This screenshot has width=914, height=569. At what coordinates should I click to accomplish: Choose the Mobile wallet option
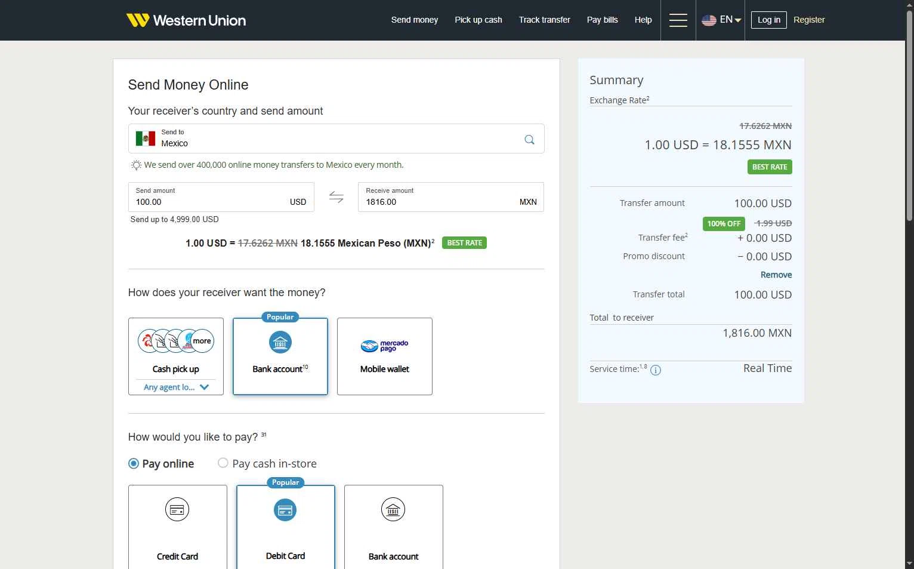coord(385,356)
